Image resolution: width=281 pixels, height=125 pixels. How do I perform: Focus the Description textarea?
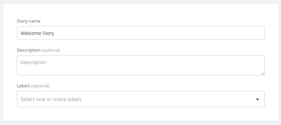pos(141,65)
